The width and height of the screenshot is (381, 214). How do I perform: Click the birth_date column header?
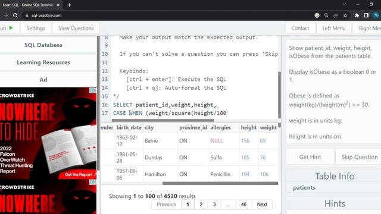tap(129, 128)
